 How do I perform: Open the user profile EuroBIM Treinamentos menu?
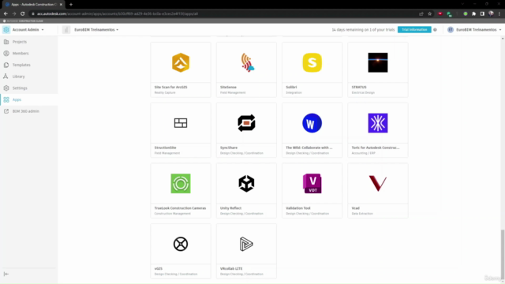pos(474,30)
